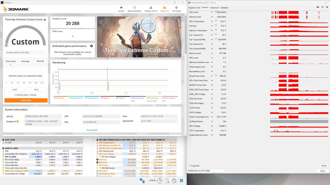
Task: Click the Reset button in GPU-Z
Action: tap(324, 166)
